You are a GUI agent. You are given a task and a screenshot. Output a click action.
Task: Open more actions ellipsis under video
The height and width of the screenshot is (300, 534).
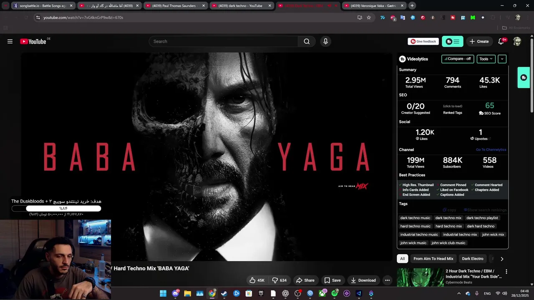click(x=387, y=280)
